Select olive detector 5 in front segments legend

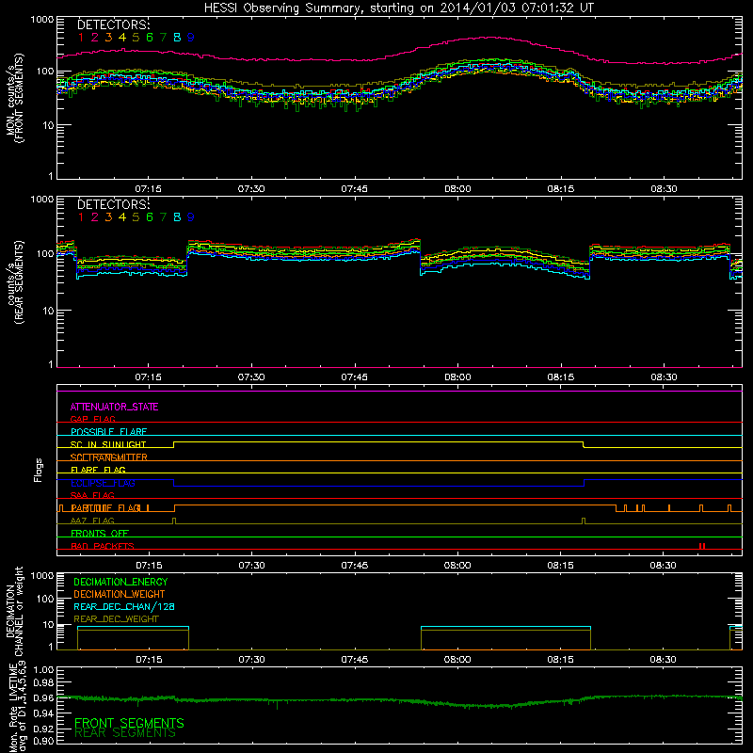136,38
